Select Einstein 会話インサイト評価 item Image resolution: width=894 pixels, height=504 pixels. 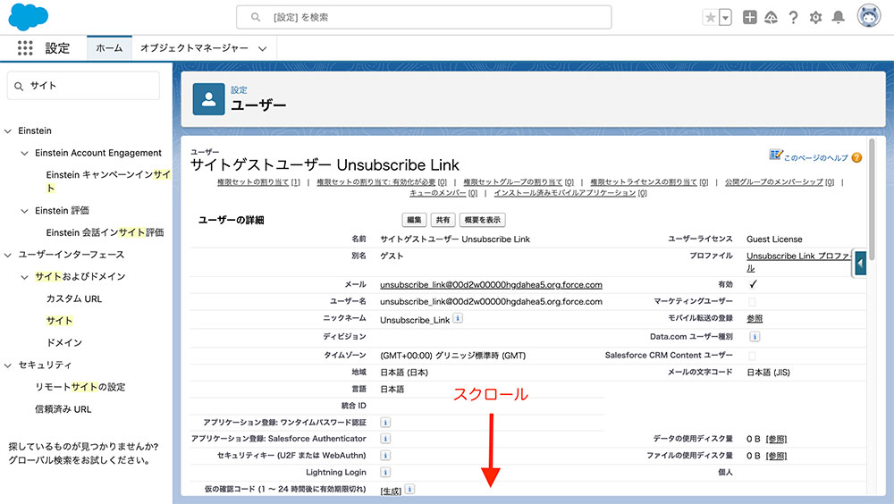[x=105, y=232]
